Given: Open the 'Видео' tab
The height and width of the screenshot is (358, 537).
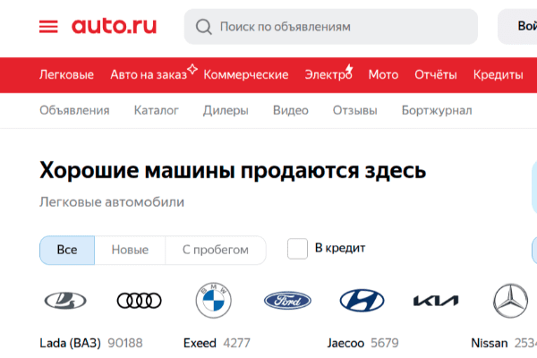Looking at the screenshot, I should (x=290, y=110).
